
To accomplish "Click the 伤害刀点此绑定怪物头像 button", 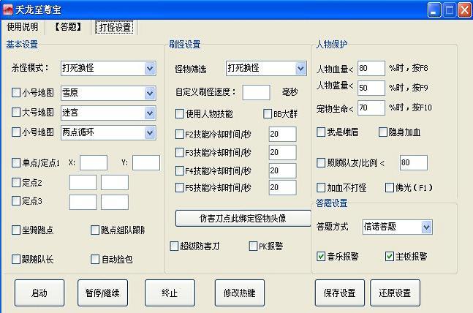I will [x=243, y=218].
